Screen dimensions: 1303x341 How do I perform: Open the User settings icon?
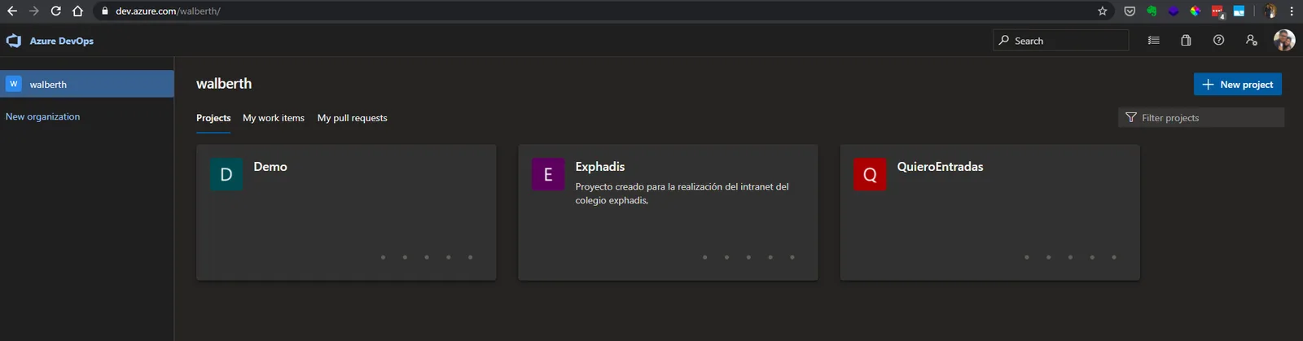(1252, 40)
